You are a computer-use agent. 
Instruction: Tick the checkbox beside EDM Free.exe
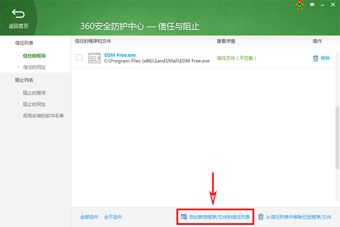point(79,58)
